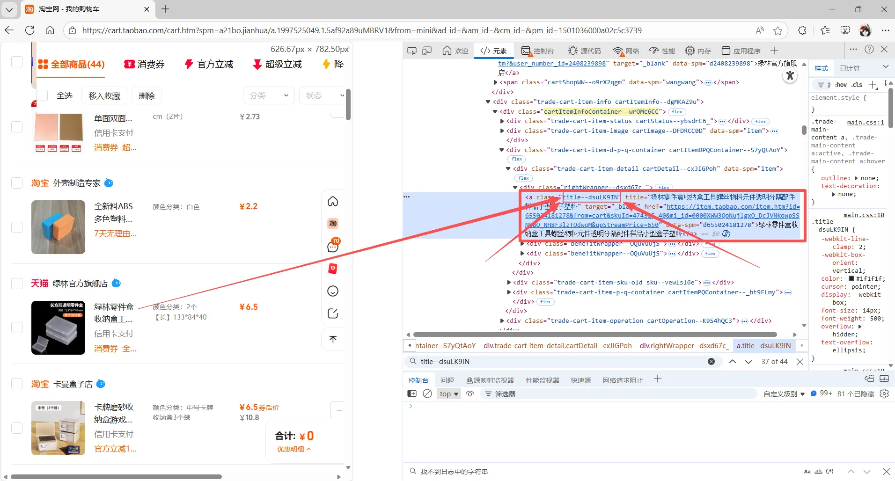
Task: Click the back-to-top arrow icon
Action: [x=333, y=339]
